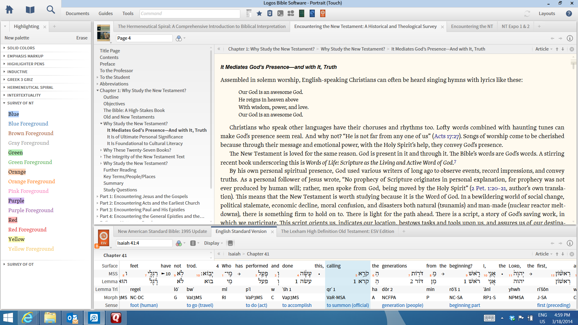578x325 pixels.
Task: Open the Article dropdown in upper panel
Action: (x=544, y=49)
